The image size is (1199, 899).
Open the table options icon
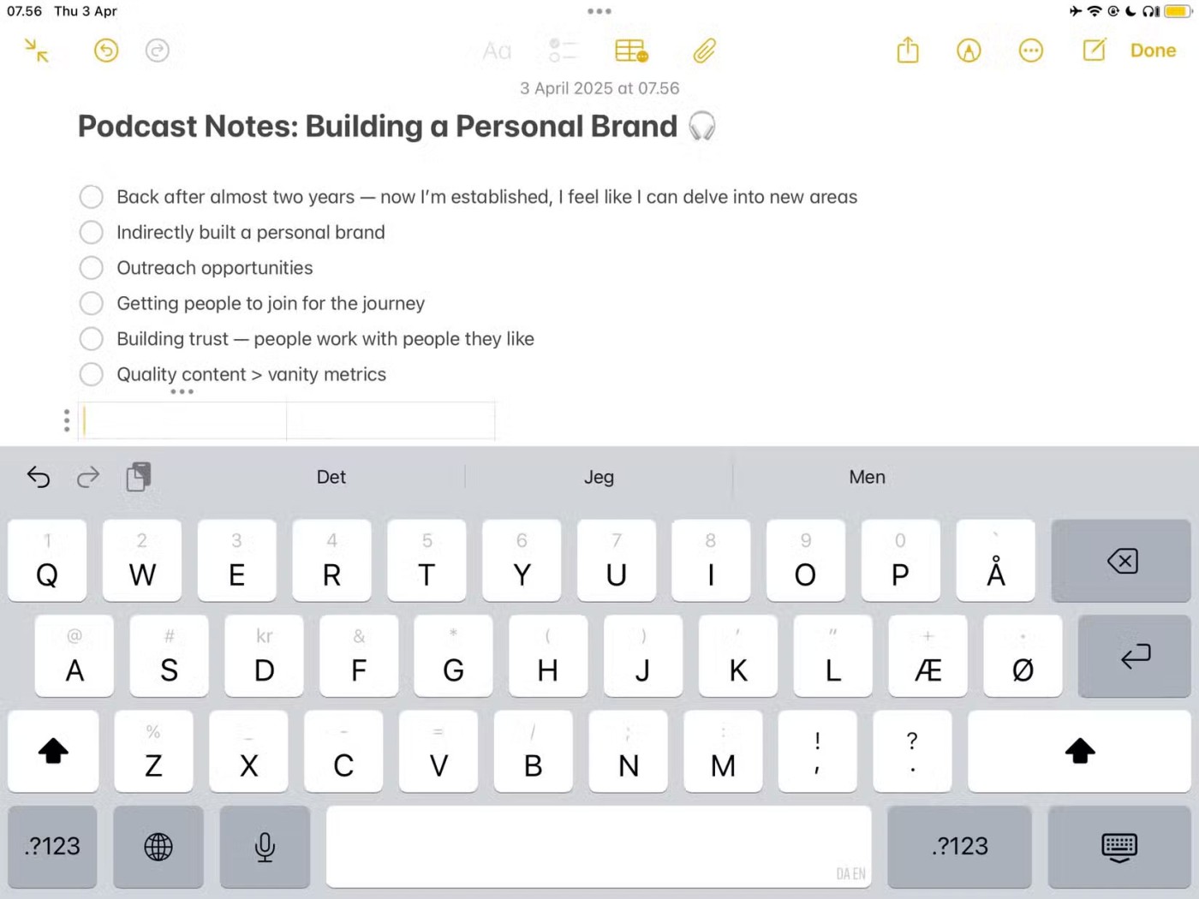631,51
